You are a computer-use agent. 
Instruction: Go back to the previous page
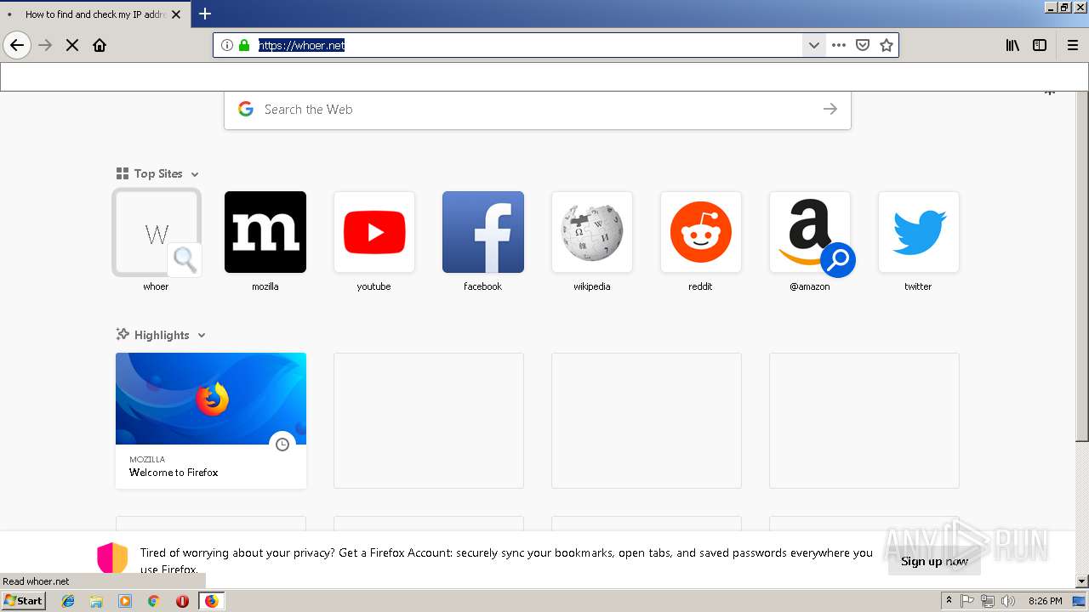[x=17, y=45]
